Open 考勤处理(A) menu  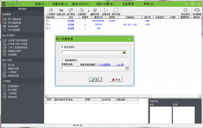[x=60, y=4]
